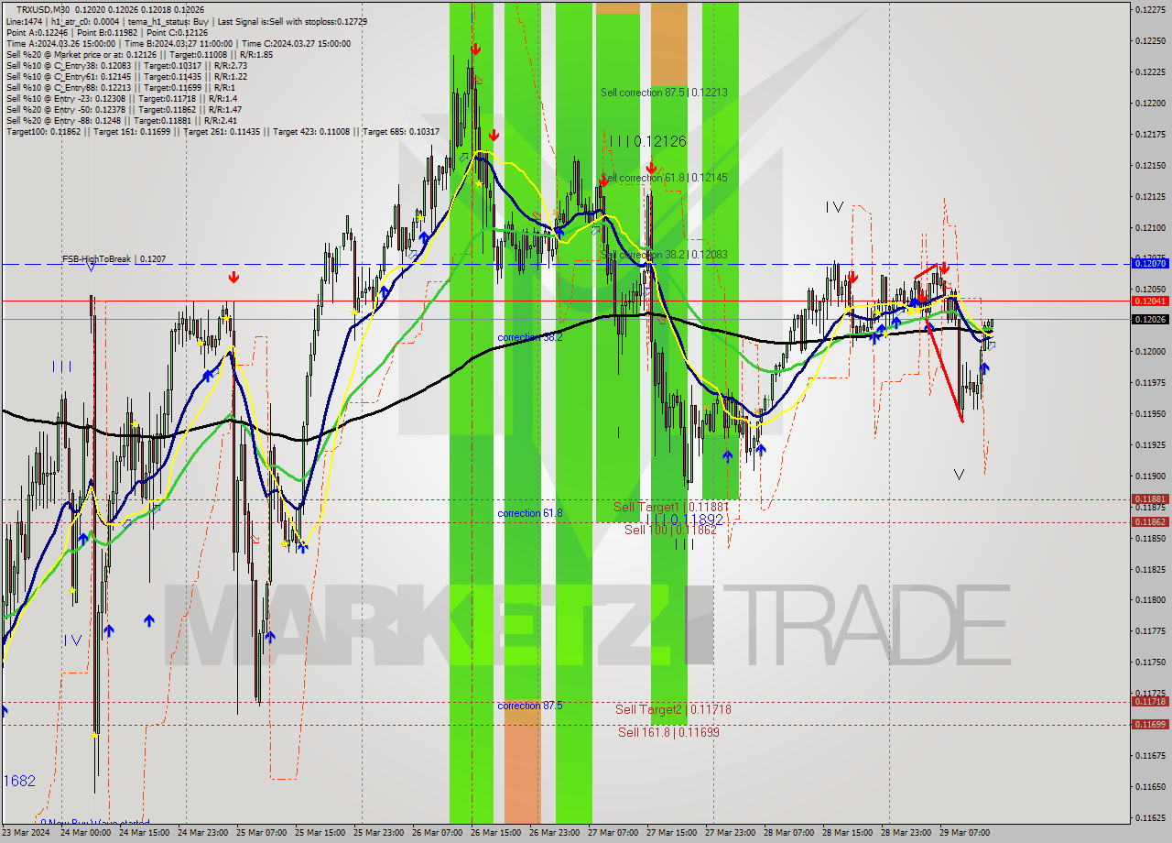This screenshot has height=843, width=1172.
Task: Select 'Sell Target1 | 0.11881' label
Action: coord(671,507)
